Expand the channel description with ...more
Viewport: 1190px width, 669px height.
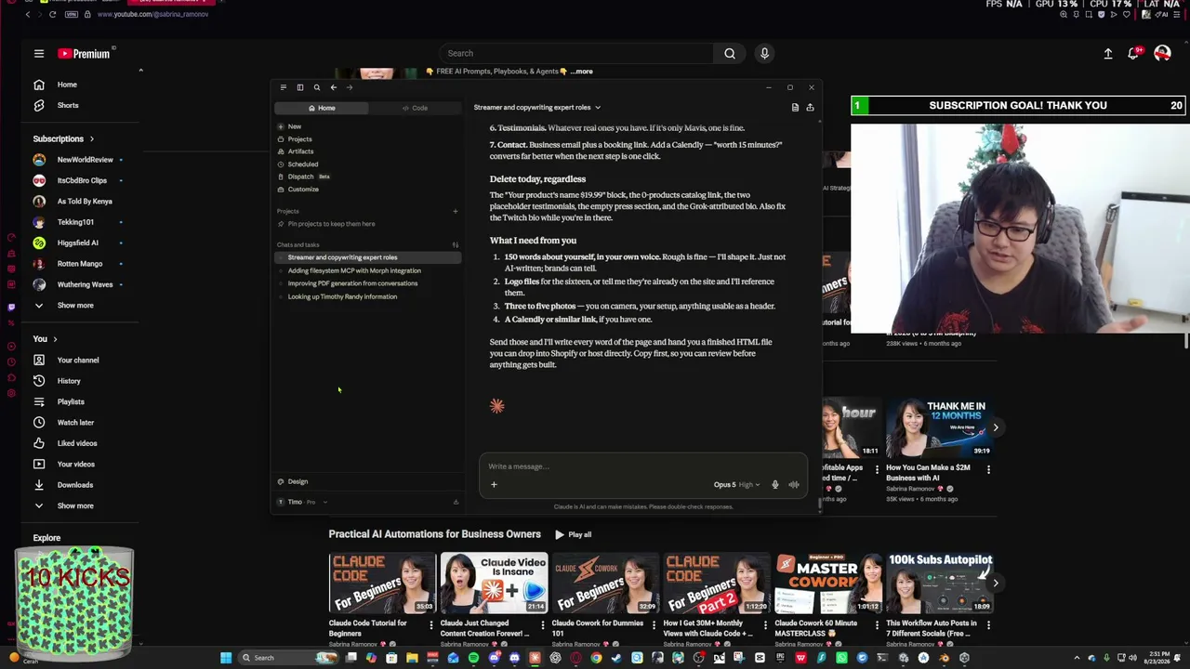click(x=581, y=72)
